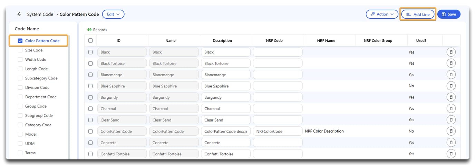Image resolution: width=475 pixels, height=165 pixels.
Task: Expand the Action dropdown menu
Action: pos(382,14)
